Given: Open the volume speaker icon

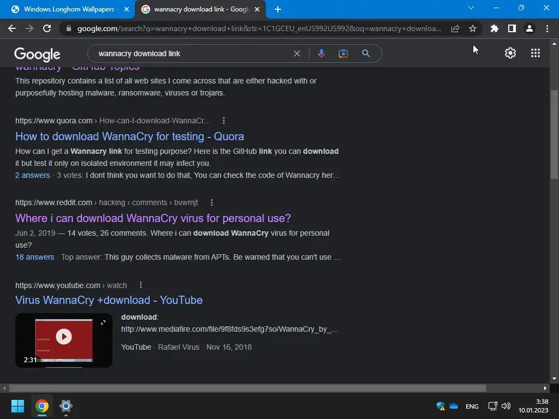Looking at the screenshot, I should coord(506,406).
